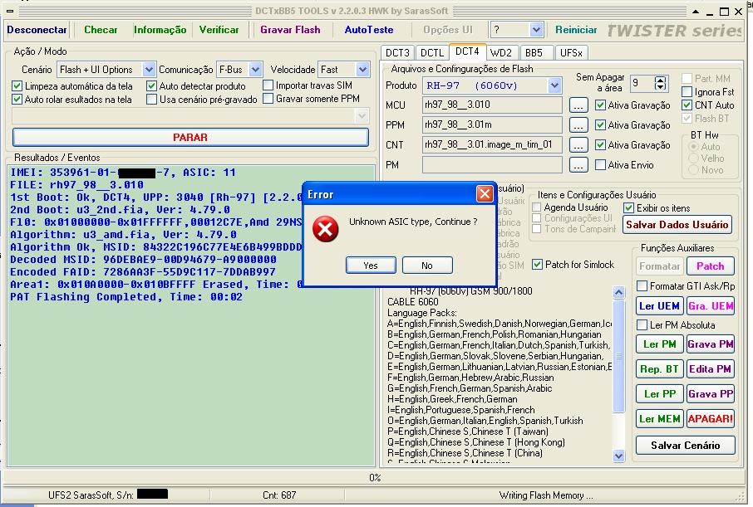This screenshot has width=753, height=507.
Task: Switch to the WD2 tab
Action: click(x=501, y=53)
